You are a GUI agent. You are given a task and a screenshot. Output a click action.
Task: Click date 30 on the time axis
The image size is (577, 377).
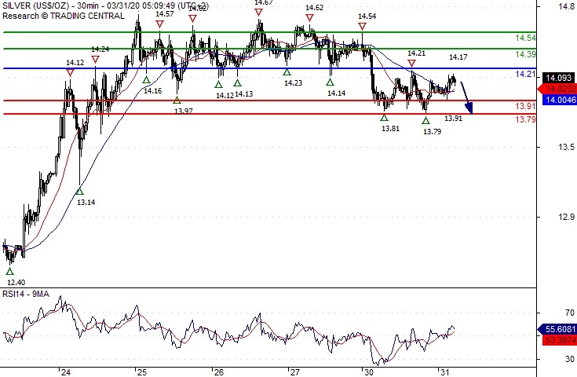[x=368, y=372]
